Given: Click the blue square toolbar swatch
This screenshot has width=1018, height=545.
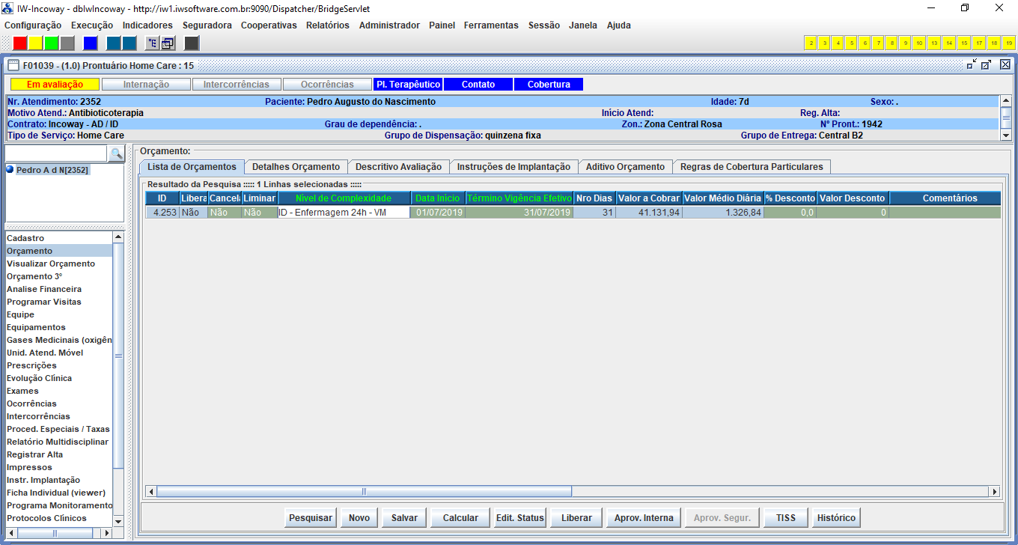Looking at the screenshot, I should [x=90, y=43].
